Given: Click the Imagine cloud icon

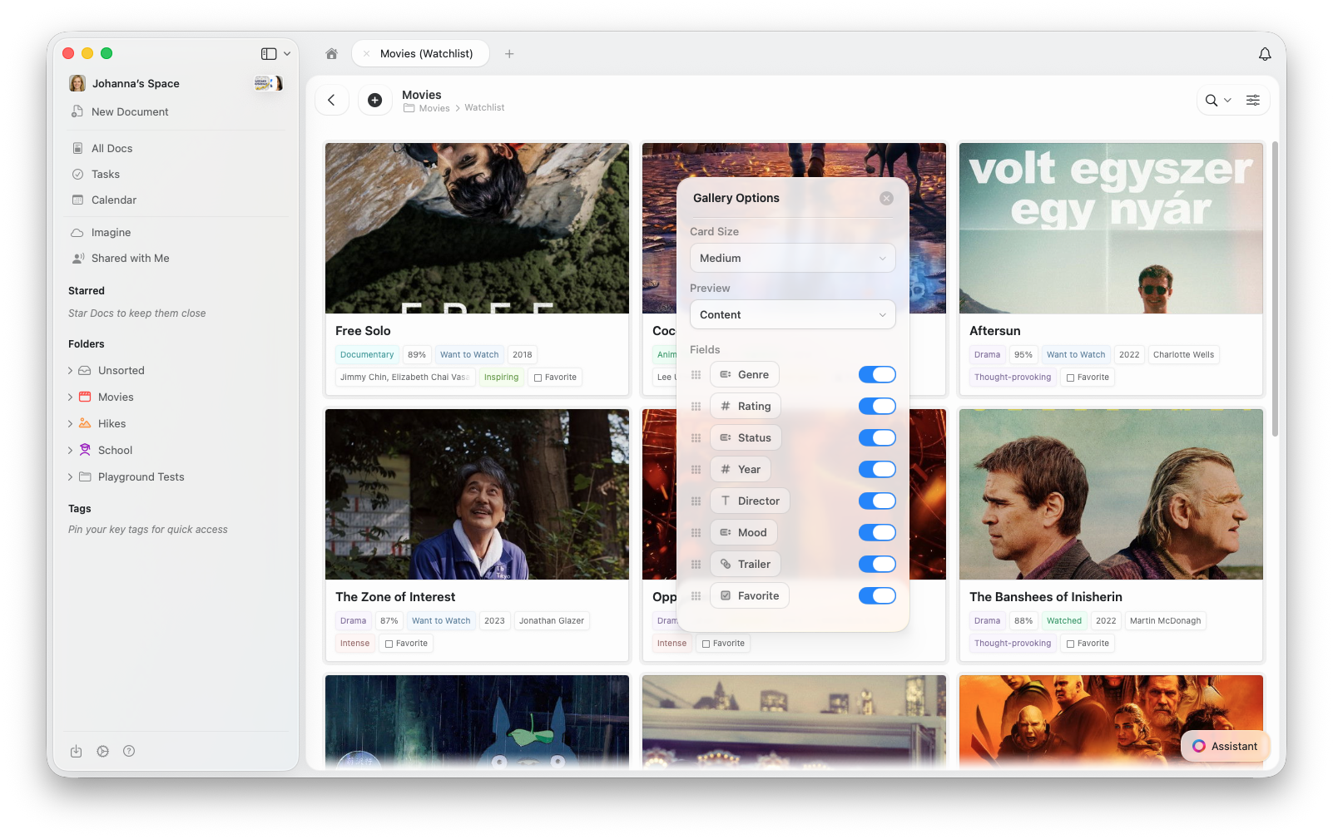Looking at the screenshot, I should click(77, 233).
